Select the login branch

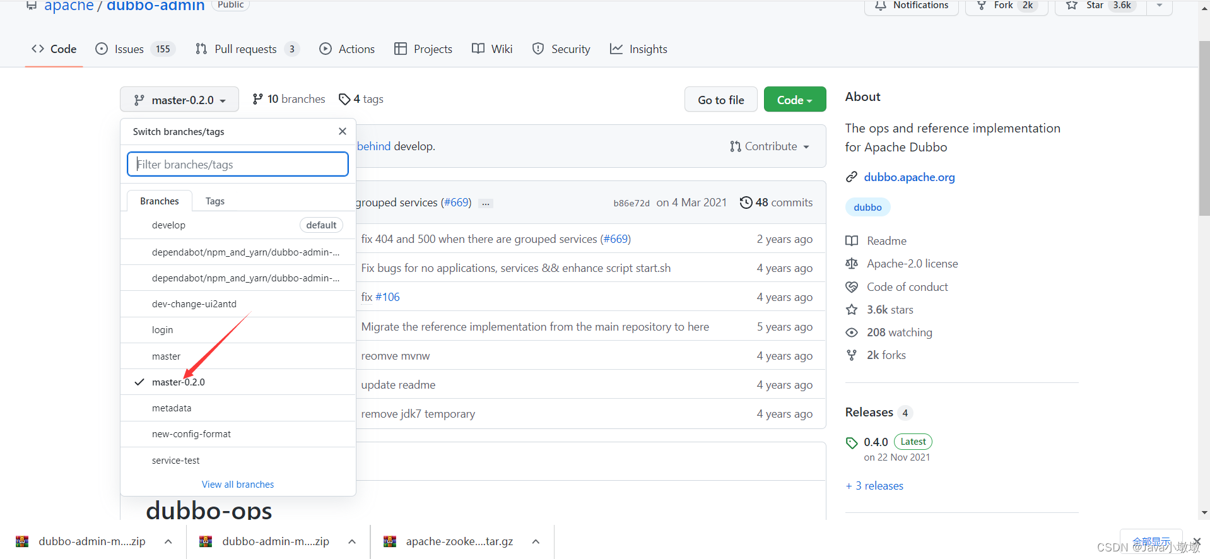[238, 330]
